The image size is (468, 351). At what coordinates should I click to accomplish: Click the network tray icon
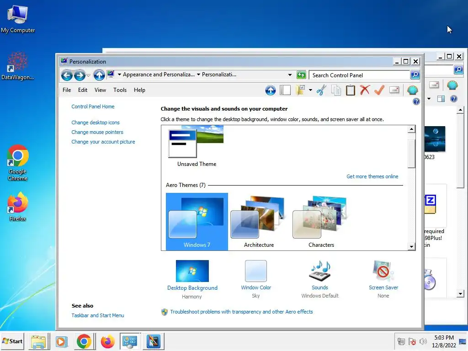pyautogui.click(x=401, y=341)
